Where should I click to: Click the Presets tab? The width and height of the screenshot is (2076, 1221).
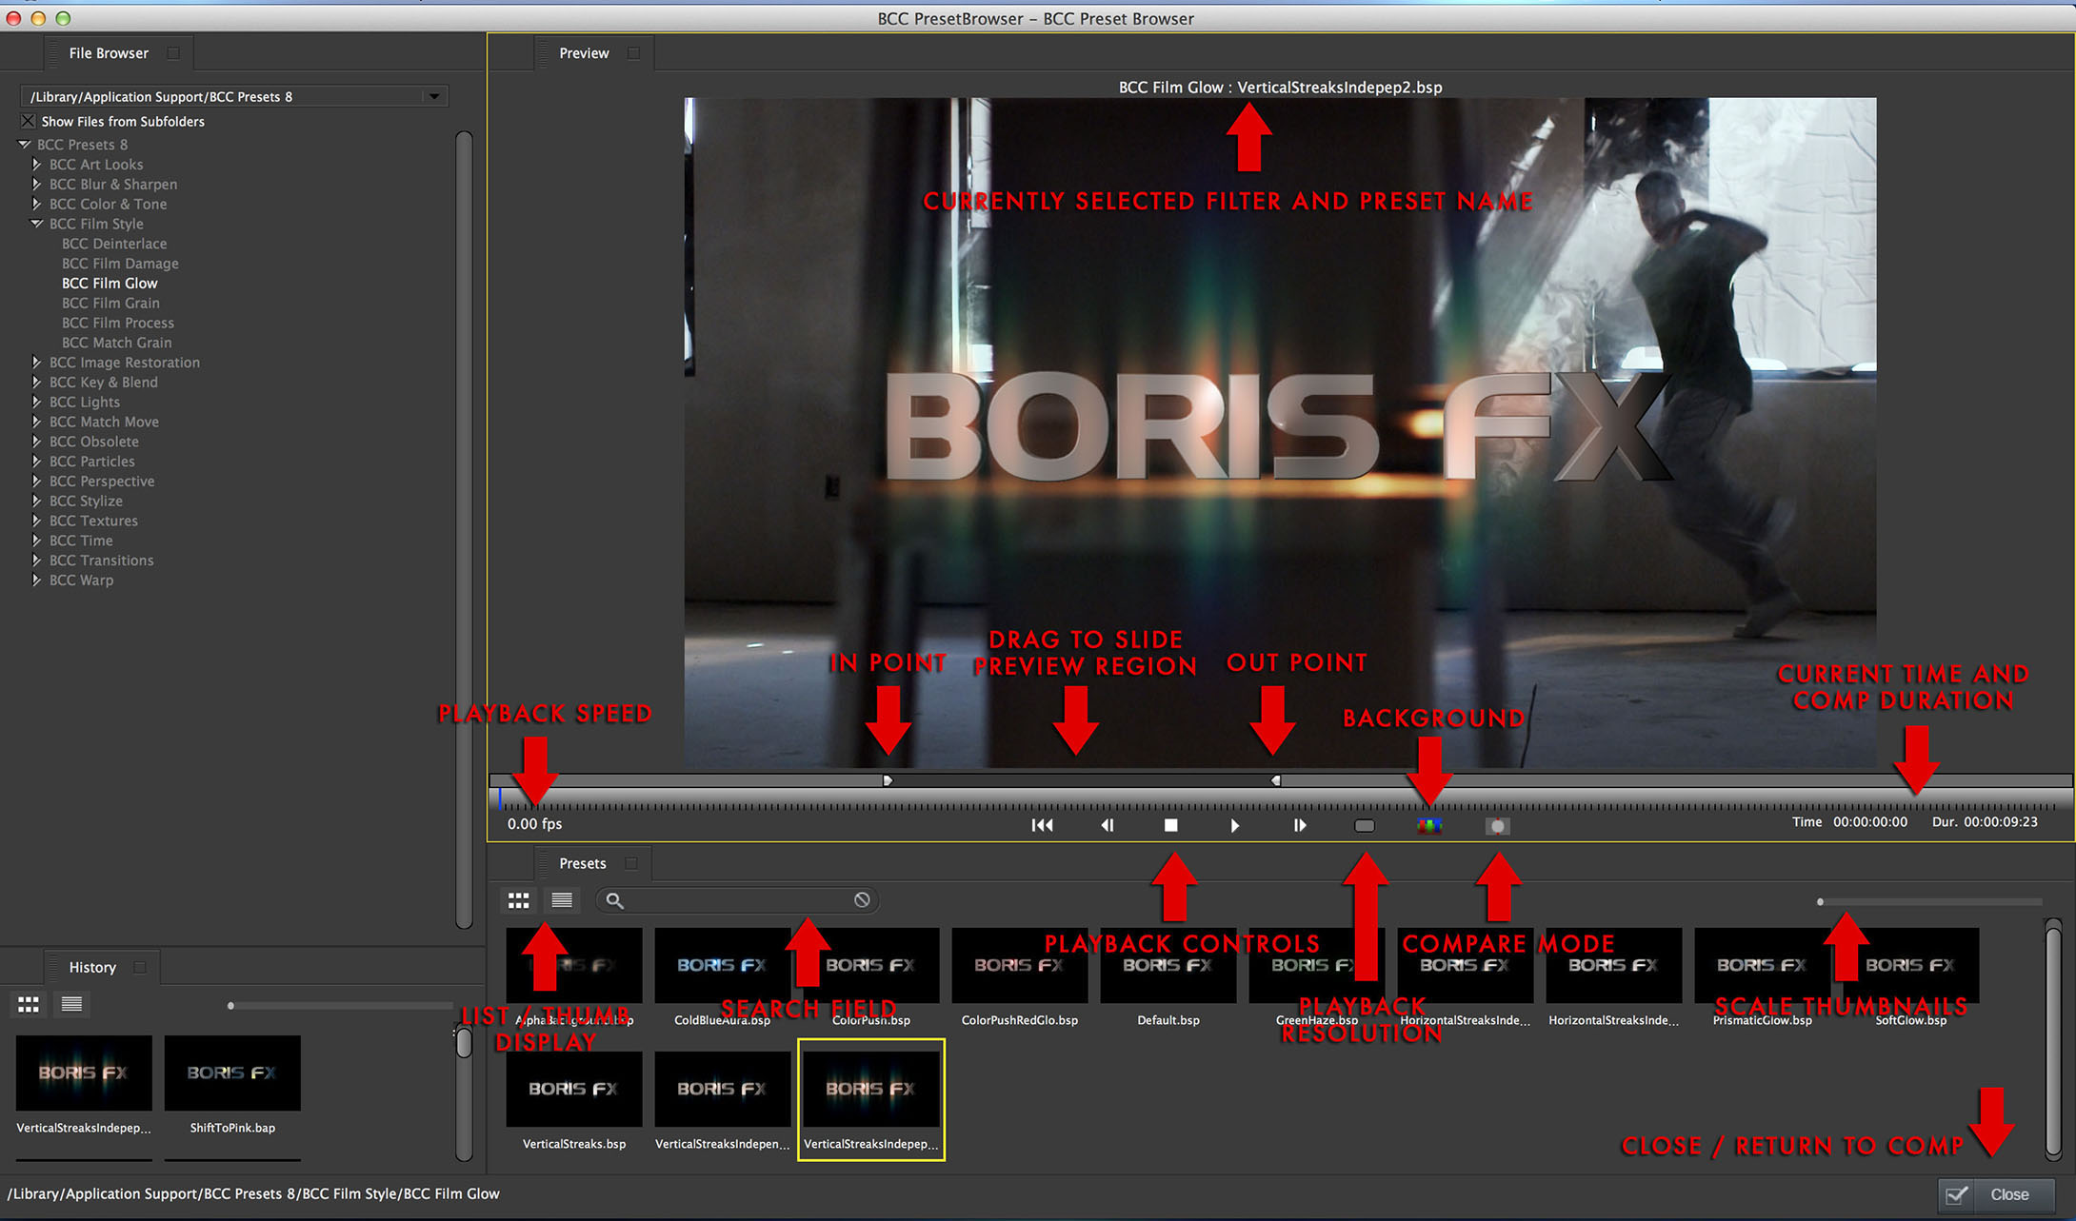click(582, 863)
